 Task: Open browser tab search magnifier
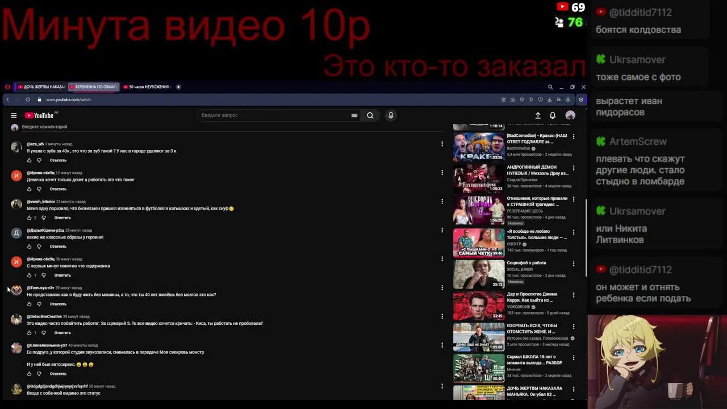click(550, 87)
